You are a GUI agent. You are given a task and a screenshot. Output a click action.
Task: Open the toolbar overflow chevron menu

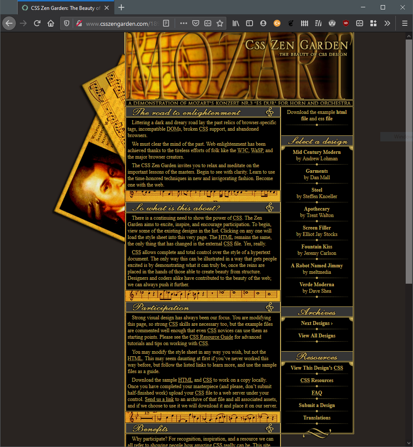(x=387, y=23)
